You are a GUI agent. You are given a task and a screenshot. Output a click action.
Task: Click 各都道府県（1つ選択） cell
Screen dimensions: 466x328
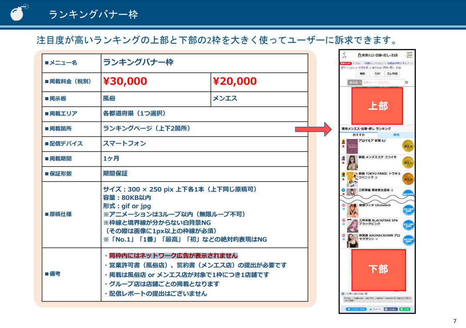[x=205, y=114]
